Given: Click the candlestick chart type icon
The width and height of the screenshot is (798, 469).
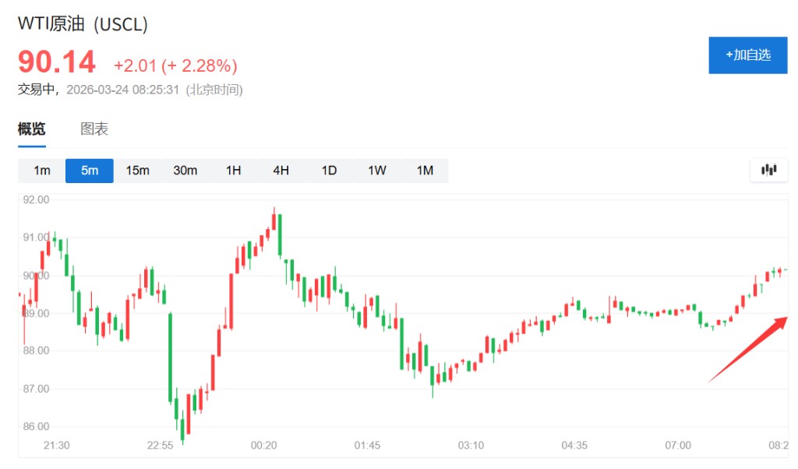Looking at the screenshot, I should [x=768, y=170].
